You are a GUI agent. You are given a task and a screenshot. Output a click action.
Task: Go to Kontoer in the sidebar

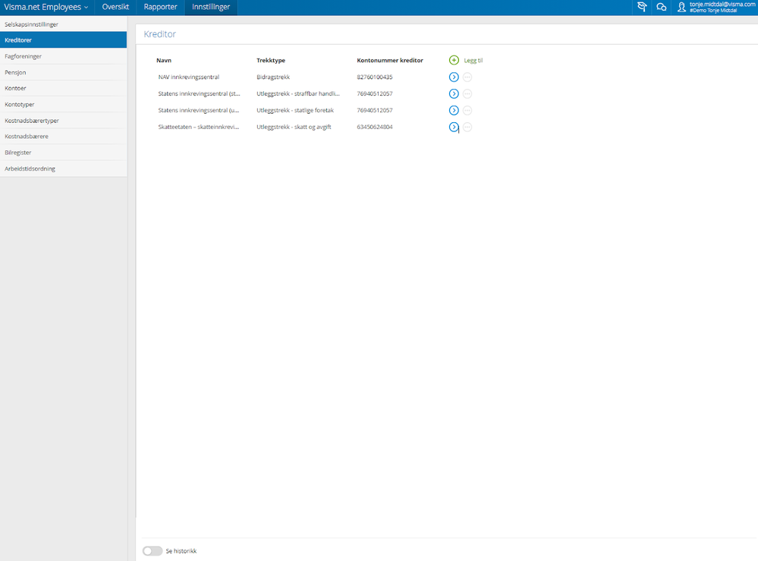63,89
